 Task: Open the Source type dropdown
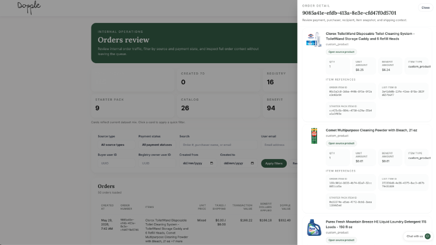[x=116, y=145]
